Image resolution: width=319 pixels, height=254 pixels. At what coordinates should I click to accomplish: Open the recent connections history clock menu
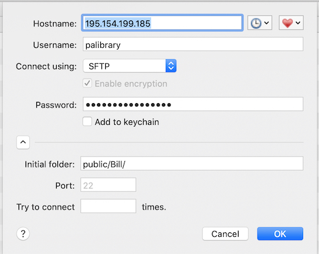point(260,23)
